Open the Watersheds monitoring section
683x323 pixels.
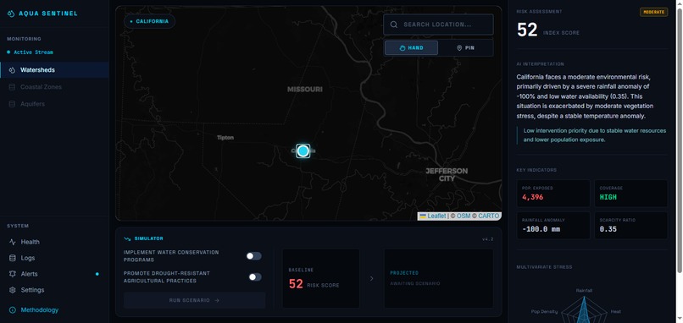click(54, 70)
